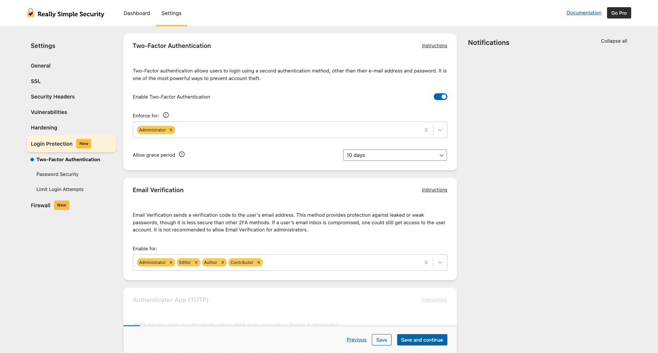Click Collapse all notifications
The height and width of the screenshot is (353, 658).
(614, 41)
